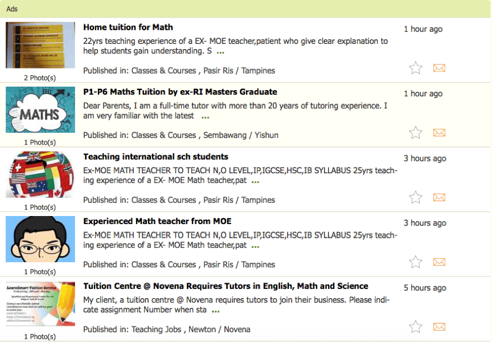The height and width of the screenshot is (342, 492).
Task: Open Experienced Math teacher from MOE listing
Action: click(157, 221)
